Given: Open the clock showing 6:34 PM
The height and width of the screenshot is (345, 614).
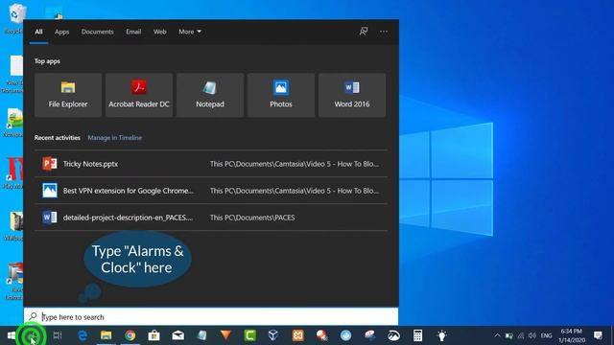Looking at the screenshot, I should click(572, 335).
